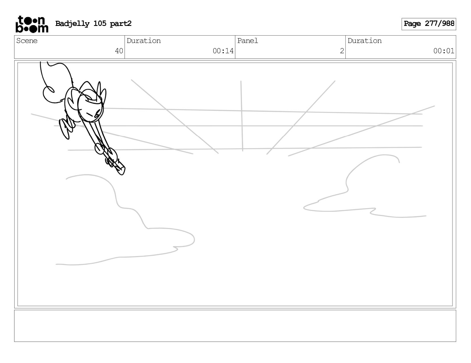Click the right cloud outline
Image resolution: width=471 pixels, height=363 pixels.
pyautogui.click(x=365, y=186)
